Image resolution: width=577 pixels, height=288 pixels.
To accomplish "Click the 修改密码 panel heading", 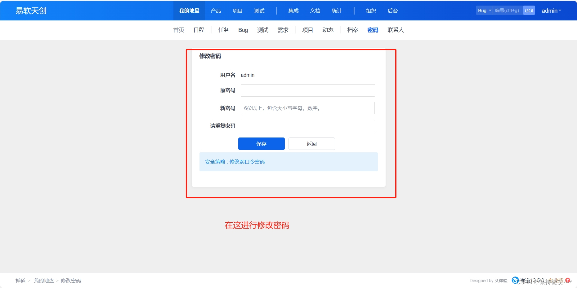I will pyautogui.click(x=210, y=56).
